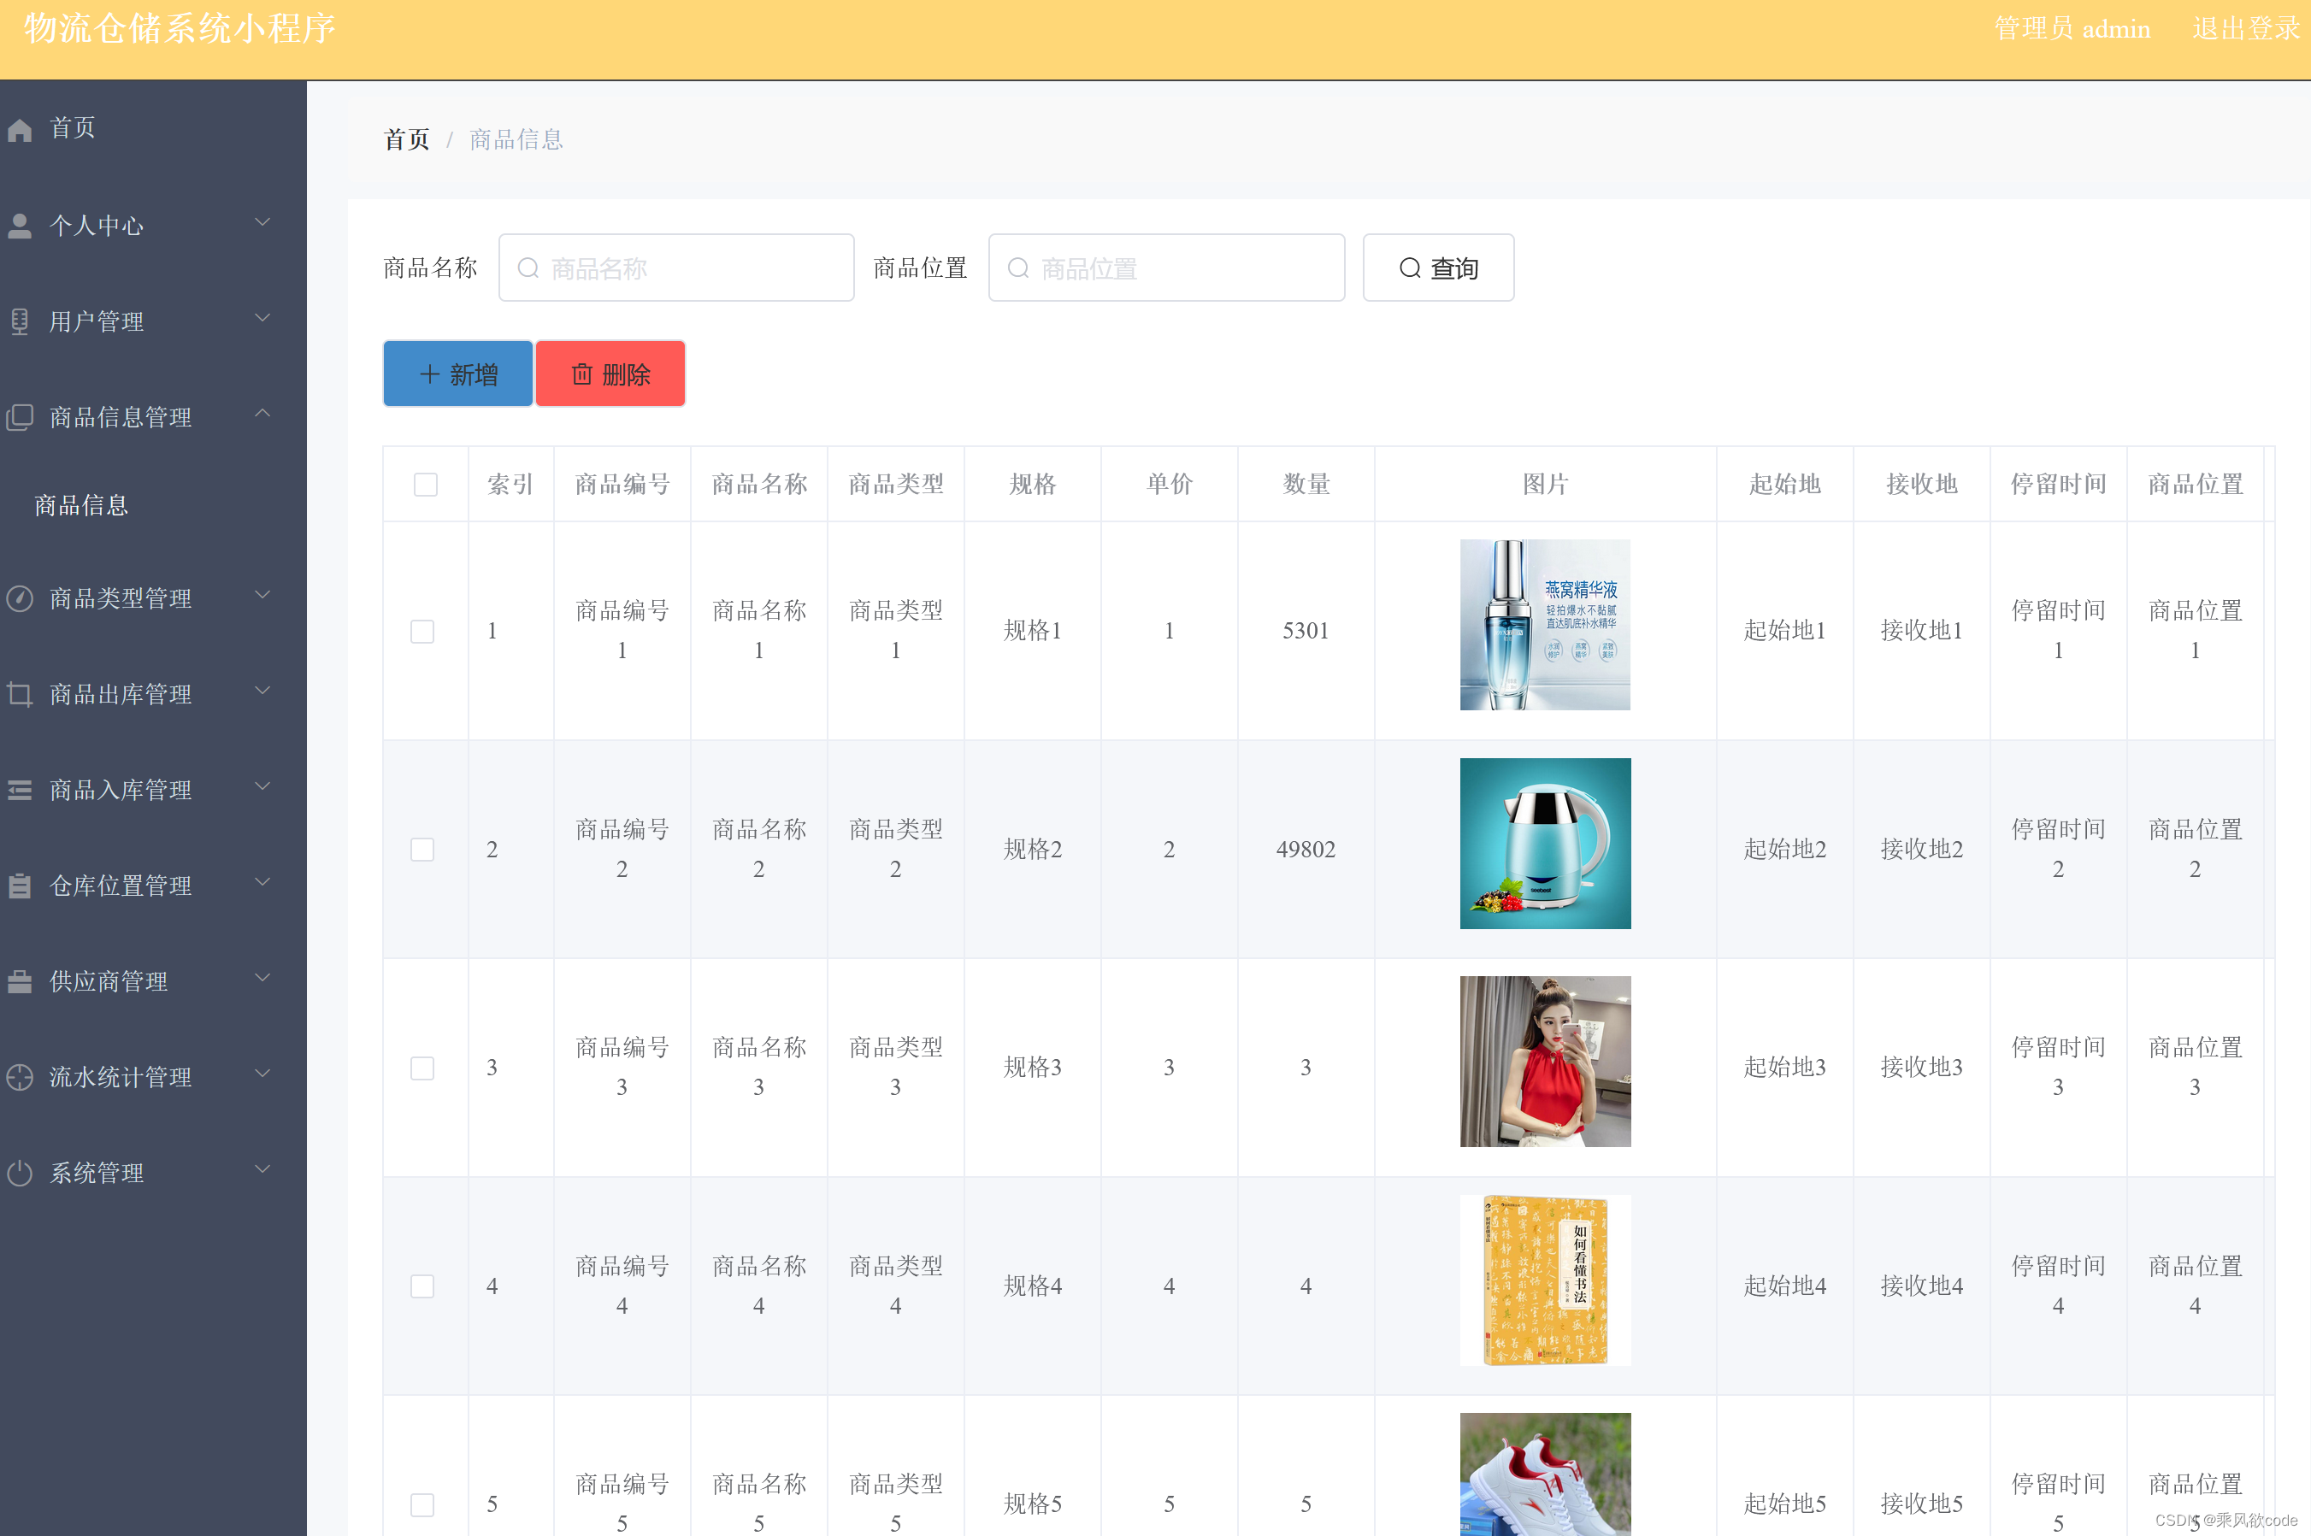Expand the 流水统计管理 chevron
Image resolution: width=2311 pixels, height=1536 pixels.
pos(262,1074)
